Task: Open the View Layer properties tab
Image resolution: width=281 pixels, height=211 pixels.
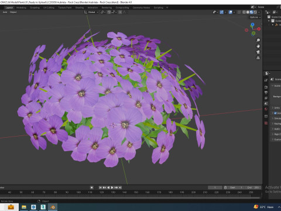Action: (266, 98)
